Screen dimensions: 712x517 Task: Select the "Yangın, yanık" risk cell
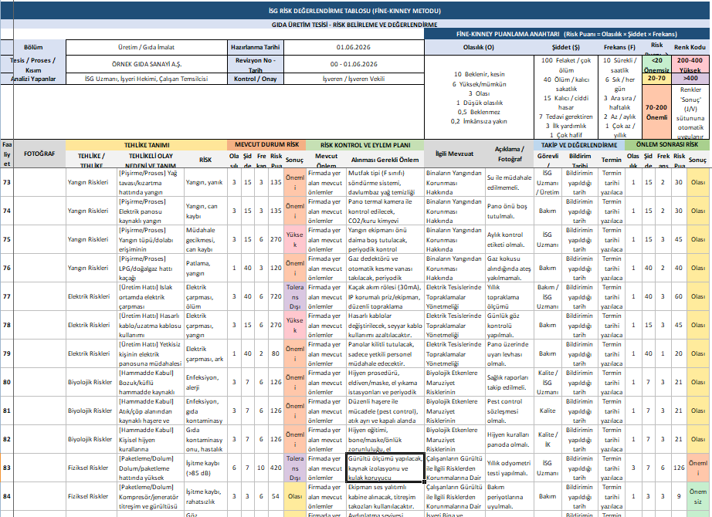pos(205,182)
